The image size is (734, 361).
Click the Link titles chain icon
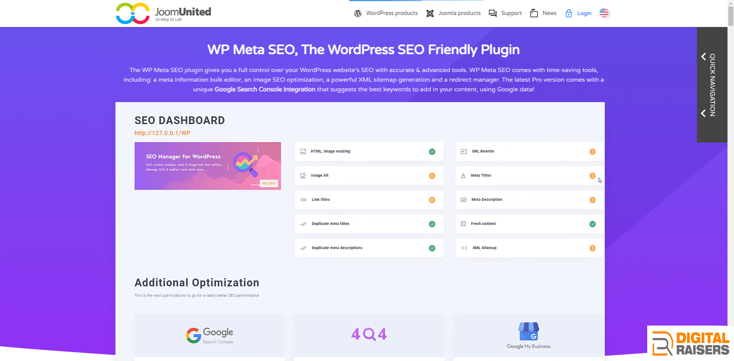pyautogui.click(x=304, y=200)
